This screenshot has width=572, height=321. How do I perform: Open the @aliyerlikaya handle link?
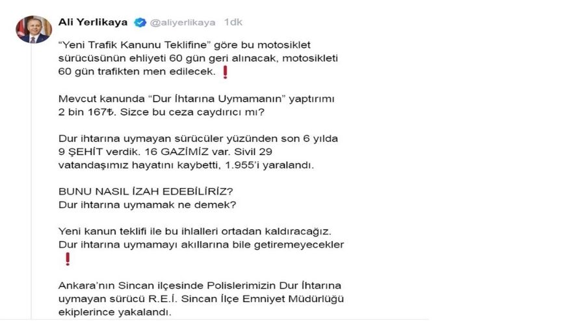click(x=183, y=22)
